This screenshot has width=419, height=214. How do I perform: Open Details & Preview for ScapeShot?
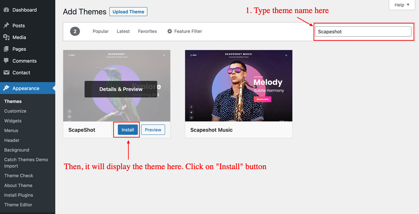(121, 89)
